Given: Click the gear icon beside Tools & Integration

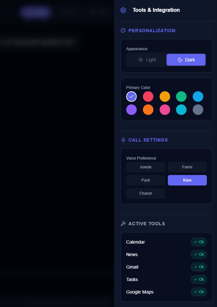Looking at the screenshot, I should (x=123, y=10).
